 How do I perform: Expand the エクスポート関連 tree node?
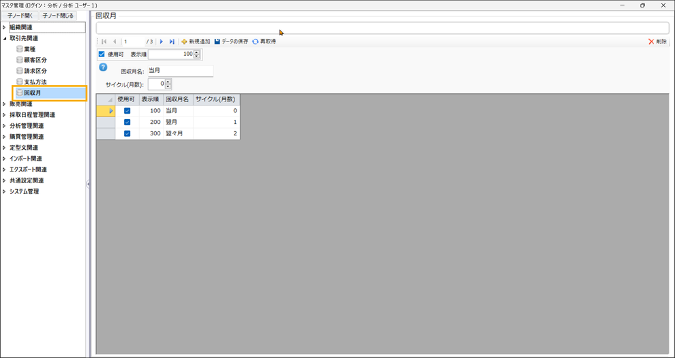pos(4,169)
